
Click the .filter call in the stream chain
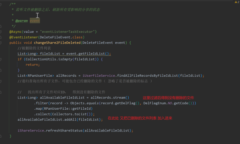click(x=41, y=103)
